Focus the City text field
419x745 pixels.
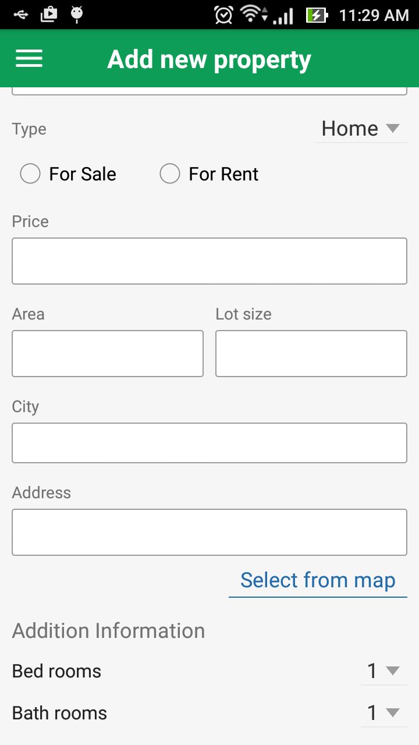210,443
